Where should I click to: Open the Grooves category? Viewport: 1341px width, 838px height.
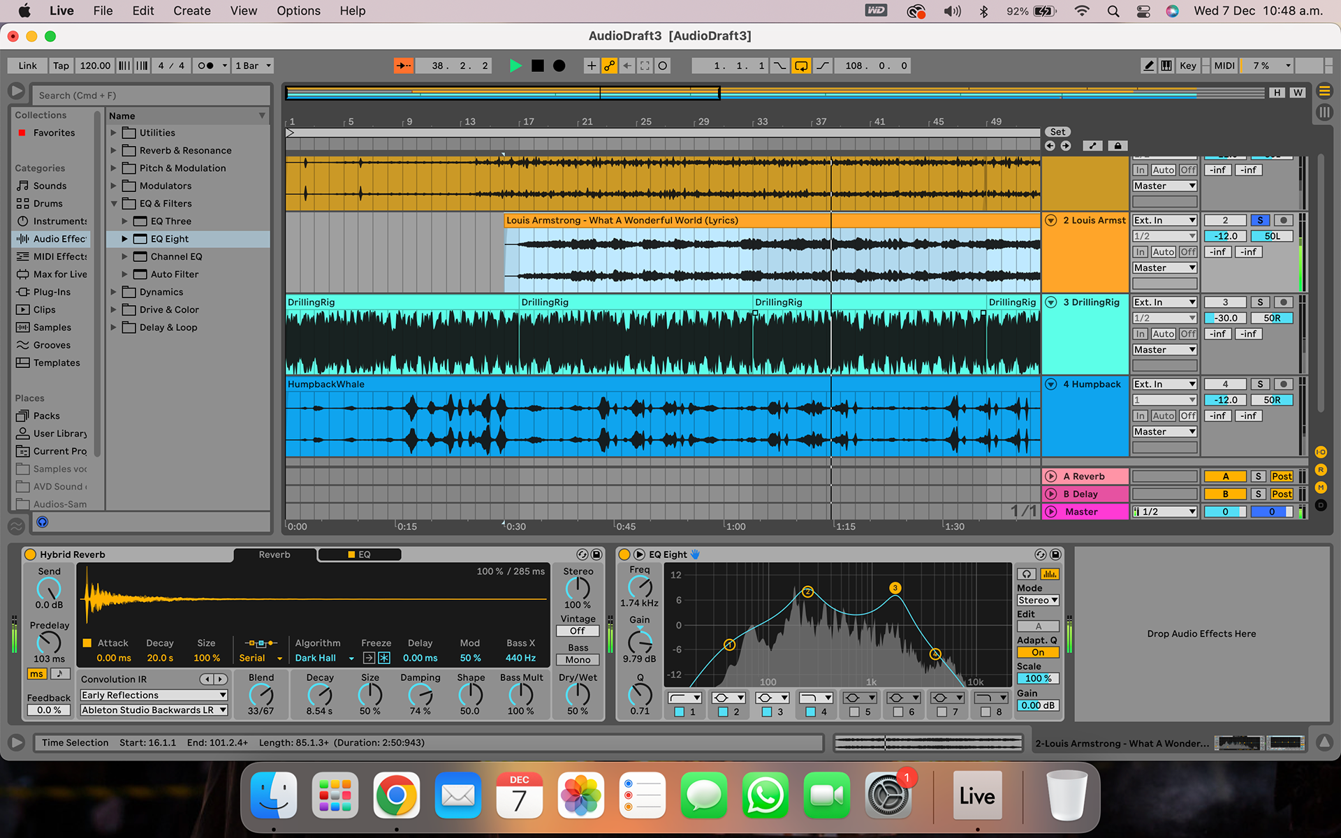coord(52,345)
